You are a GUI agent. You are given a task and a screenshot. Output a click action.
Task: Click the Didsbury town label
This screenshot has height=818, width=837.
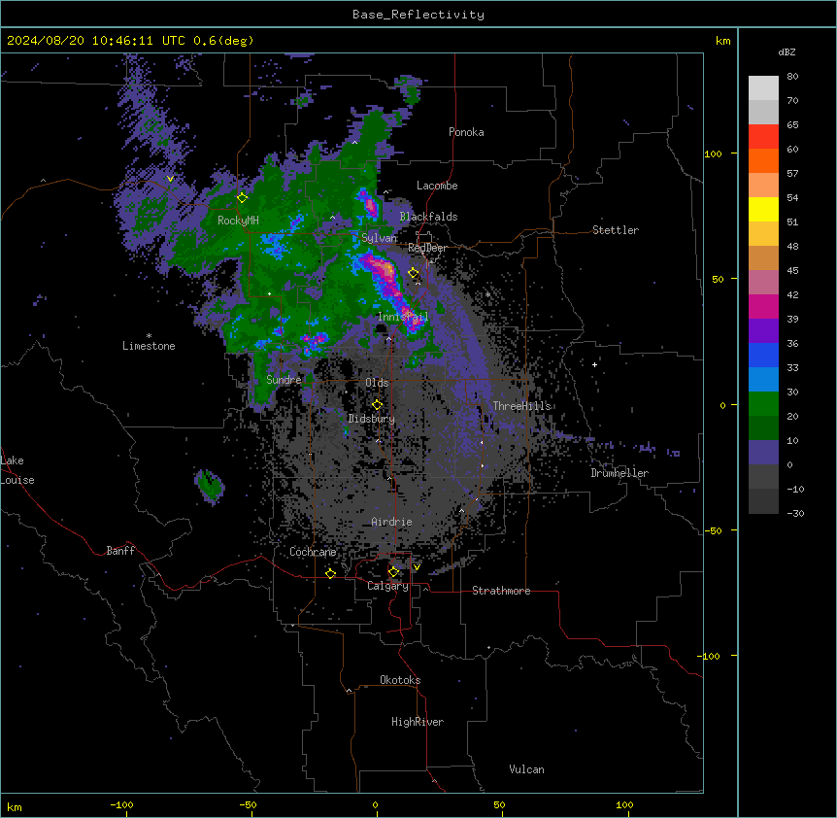372,419
